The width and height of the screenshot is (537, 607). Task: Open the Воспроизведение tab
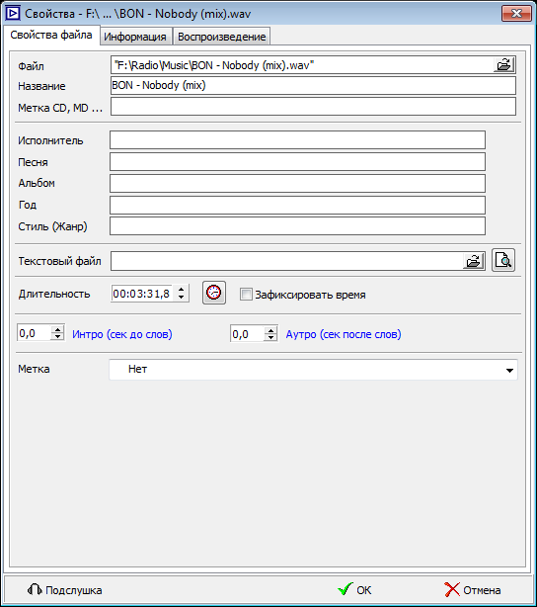click(221, 37)
